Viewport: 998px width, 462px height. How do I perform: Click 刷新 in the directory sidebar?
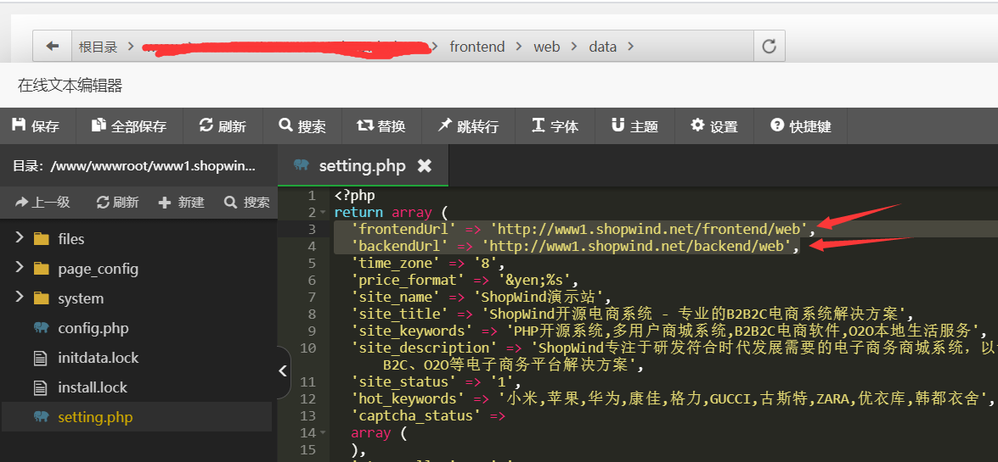click(118, 202)
